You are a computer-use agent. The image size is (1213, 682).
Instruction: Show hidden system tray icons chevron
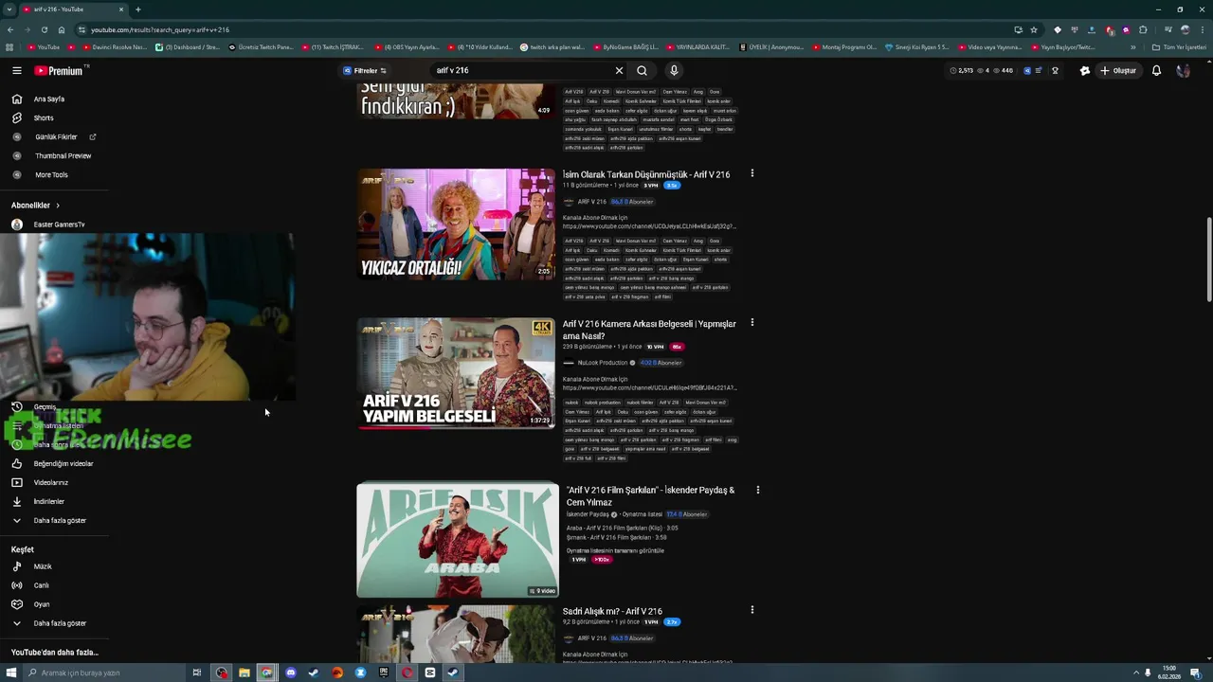(x=1135, y=673)
